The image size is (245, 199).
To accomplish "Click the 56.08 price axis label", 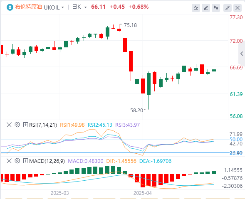I will [x=236, y=116].
